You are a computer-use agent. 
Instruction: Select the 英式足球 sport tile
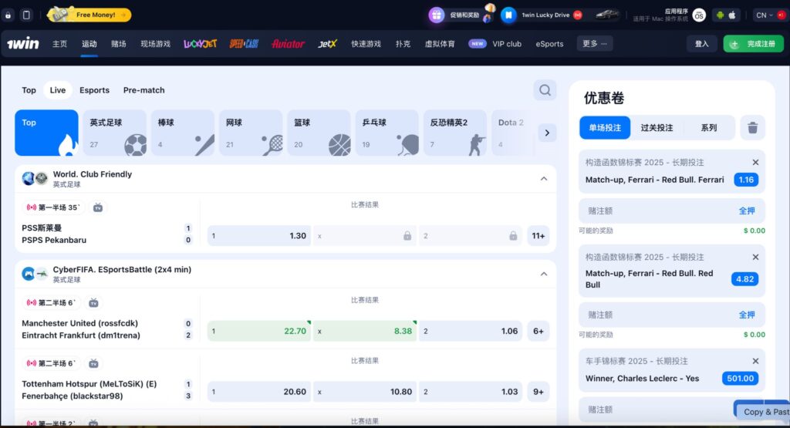tap(114, 133)
